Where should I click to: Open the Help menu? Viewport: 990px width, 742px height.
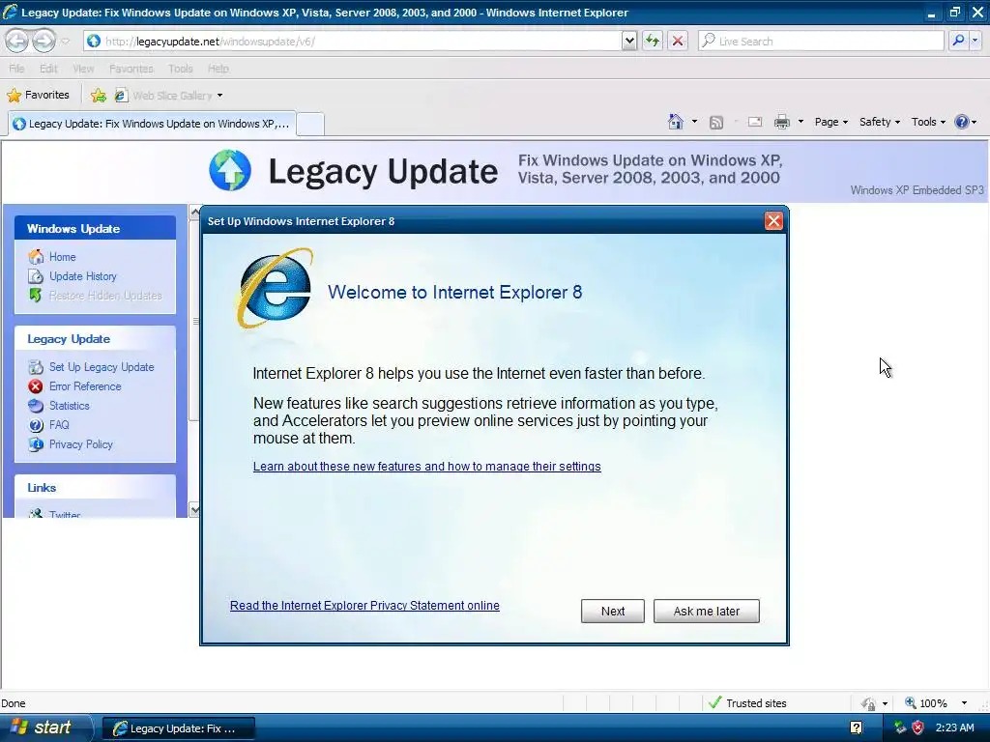[x=218, y=69]
